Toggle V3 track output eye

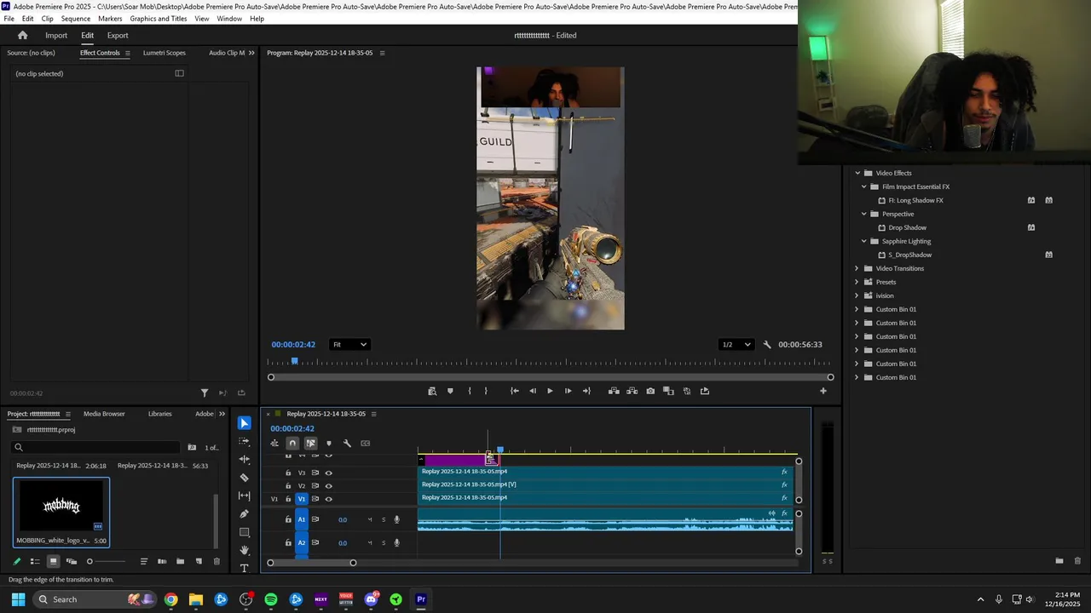(x=328, y=473)
